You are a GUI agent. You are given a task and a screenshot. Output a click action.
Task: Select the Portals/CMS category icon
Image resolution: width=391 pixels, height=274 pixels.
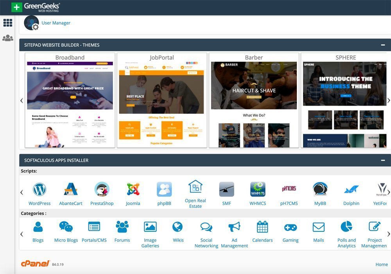click(94, 227)
